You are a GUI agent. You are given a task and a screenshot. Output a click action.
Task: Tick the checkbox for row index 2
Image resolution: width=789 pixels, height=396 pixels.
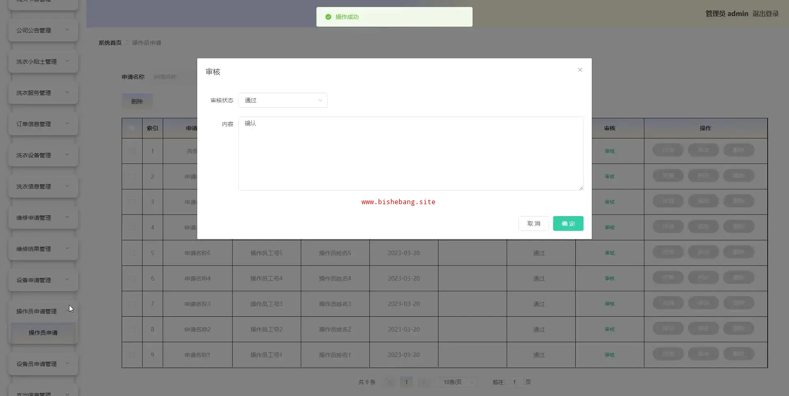[132, 177]
